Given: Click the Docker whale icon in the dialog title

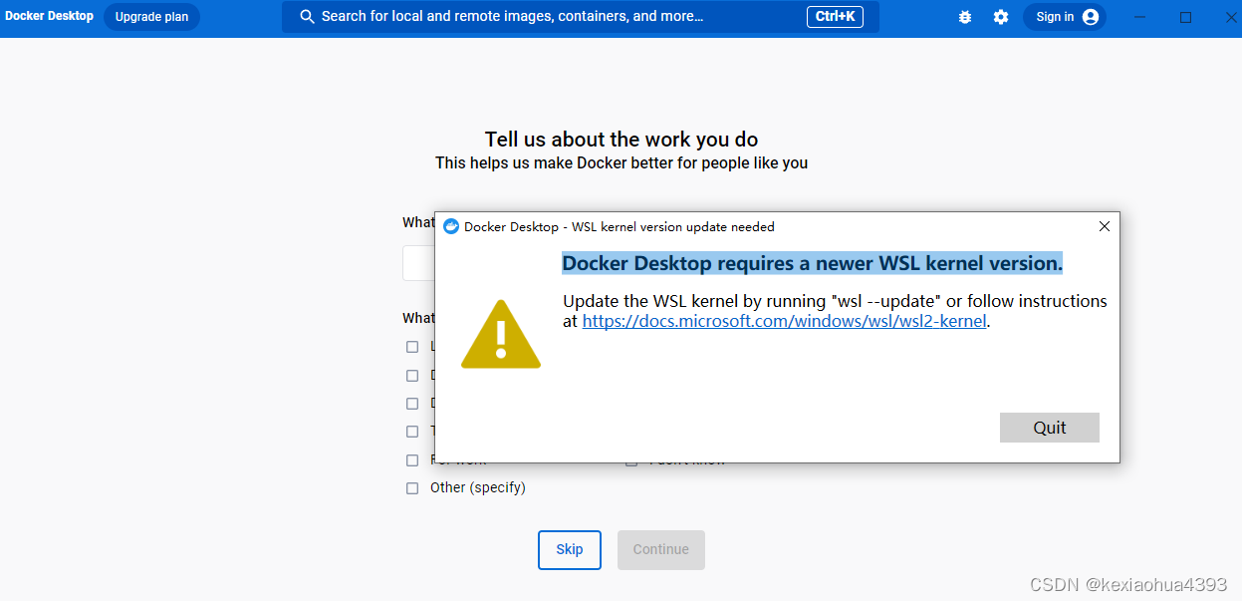Looking at the screenshot, I should click(x=451, y=226).
